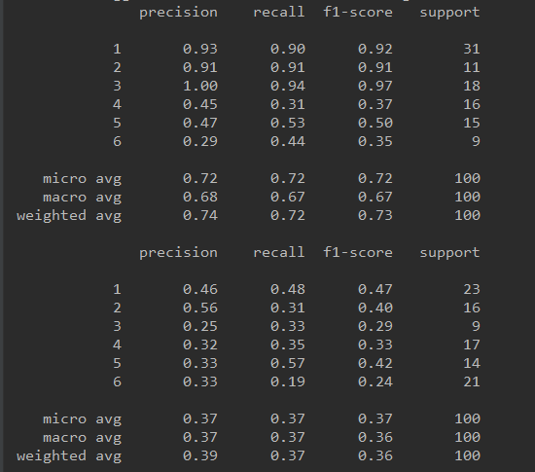Click the 0.48 recall value
The width and height of the screenshot is (535, 472).
pyautogui.click(x=288, y=289)
